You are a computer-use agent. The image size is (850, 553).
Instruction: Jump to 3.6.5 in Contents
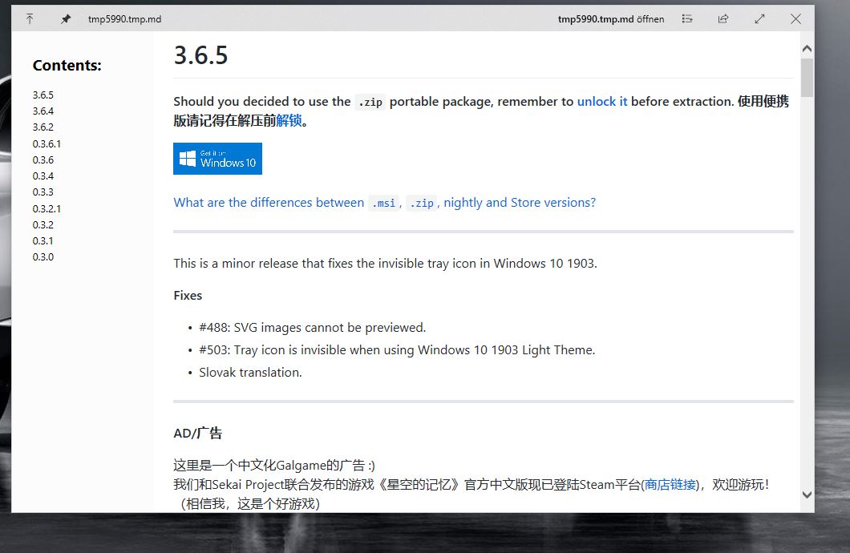tap(42, 95)
